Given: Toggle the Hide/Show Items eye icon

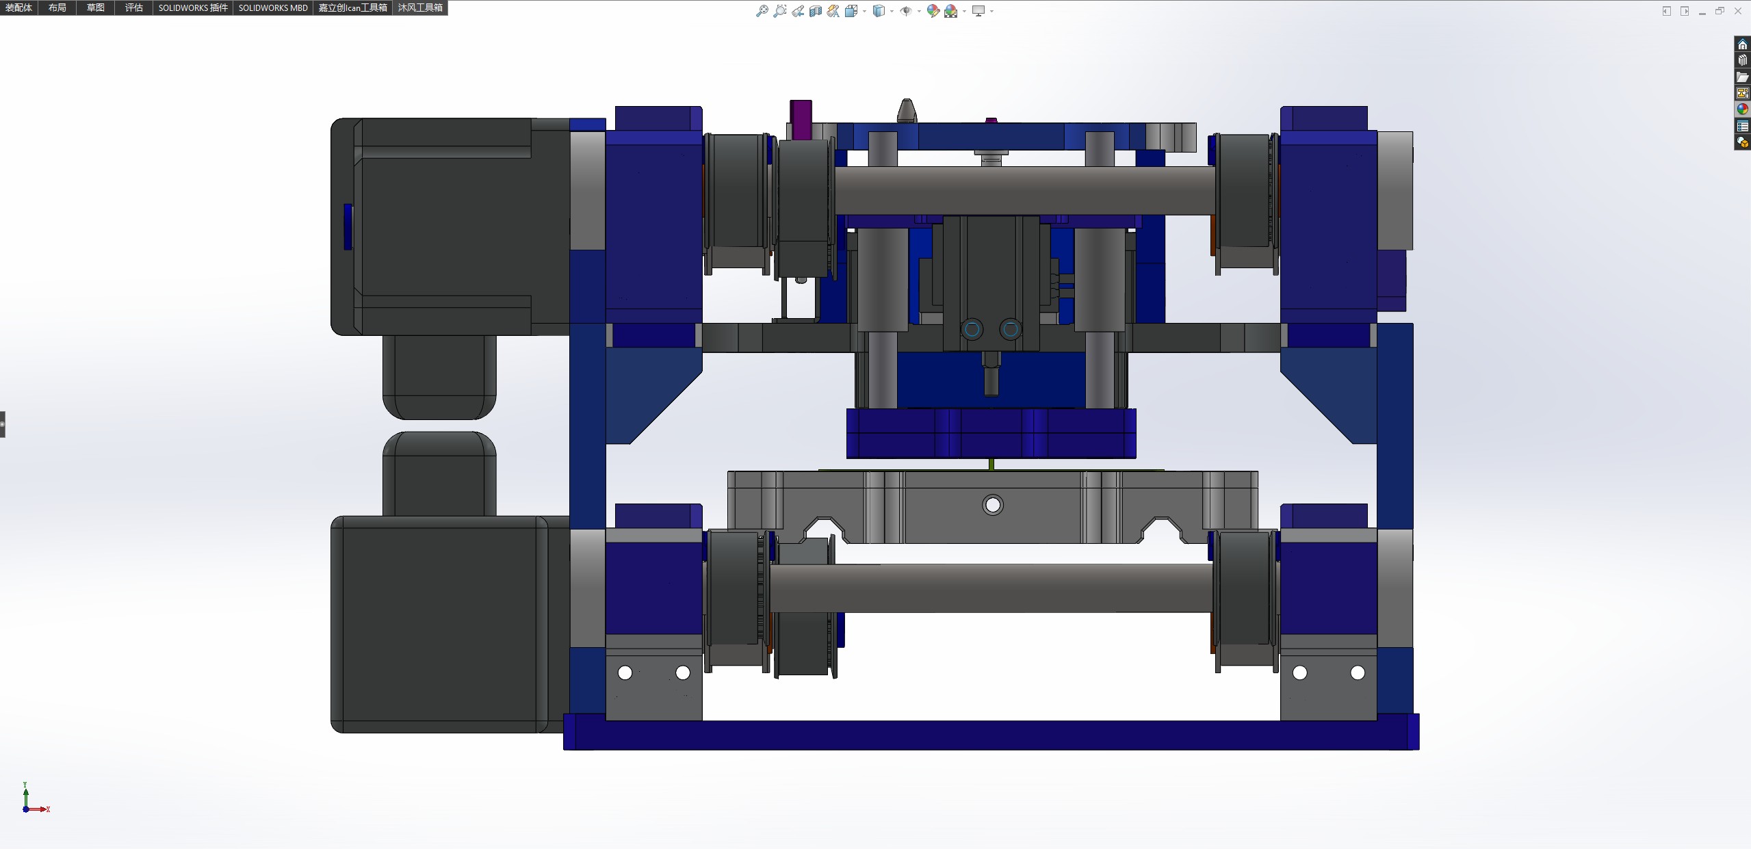Looking at the screenshot, I should pyautogui.click(x=906, y=11).
